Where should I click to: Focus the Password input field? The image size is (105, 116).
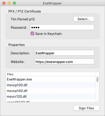click(x=62, y=27)
